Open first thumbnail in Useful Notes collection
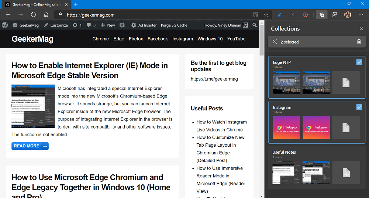The image size is (369, 198). tap(287, 173)
